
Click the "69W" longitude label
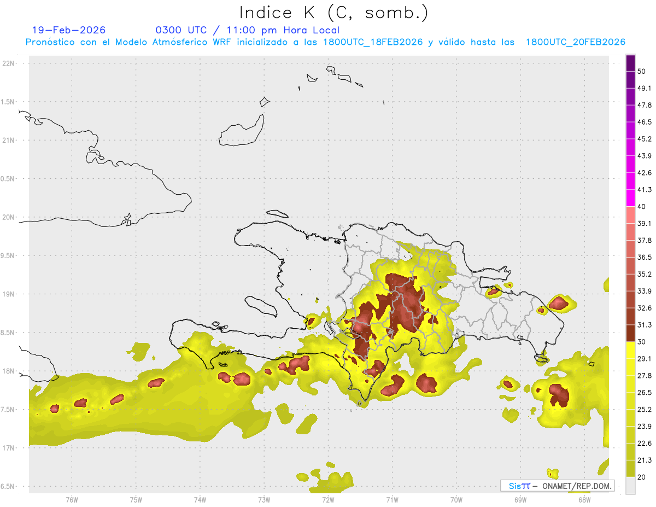tap(520, 499)
